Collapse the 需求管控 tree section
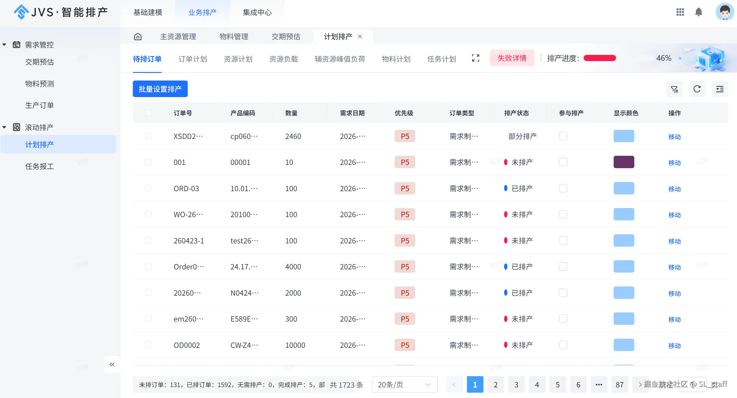Screen dimensions: 737x398 pos(4,45)
